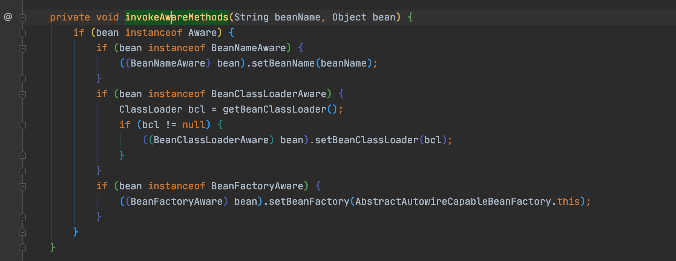Click the 'Aware' type in first if
This screenshot has height=261, width=676.
point(203,32)
